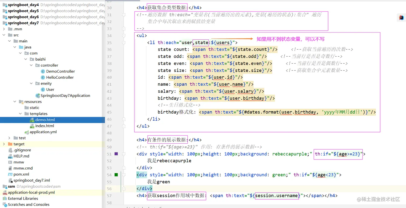Click the pom.xml Maven file icon
This screenshot has height=208, width=406.
pos(10,174)
